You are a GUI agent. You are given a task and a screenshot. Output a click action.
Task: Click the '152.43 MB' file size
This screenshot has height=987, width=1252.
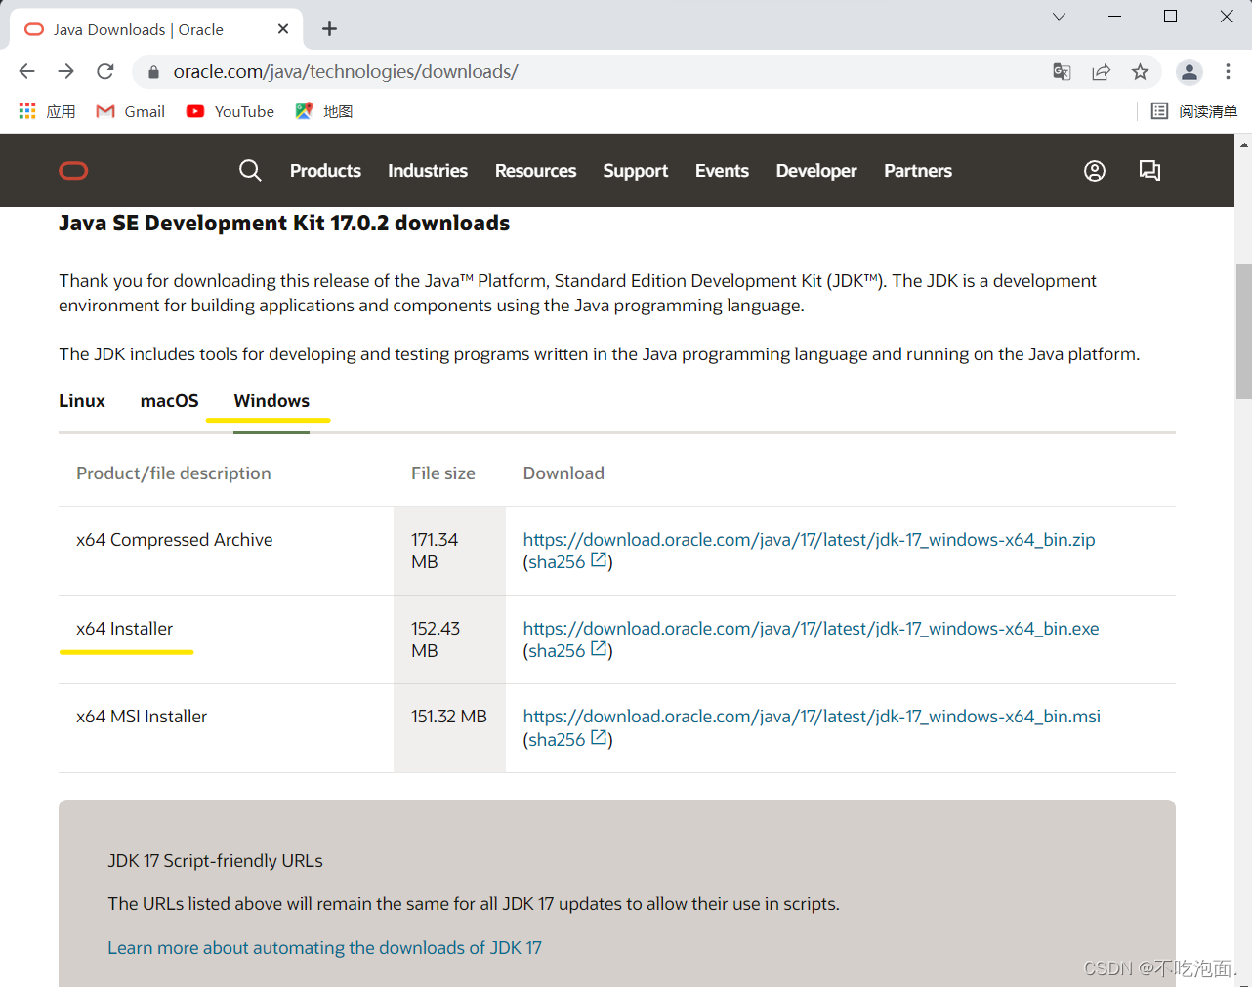point(436,639)
